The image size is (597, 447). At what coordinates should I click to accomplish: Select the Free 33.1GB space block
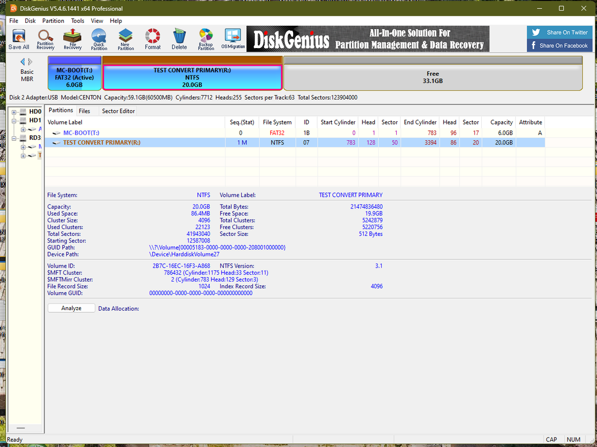[433, 74]
